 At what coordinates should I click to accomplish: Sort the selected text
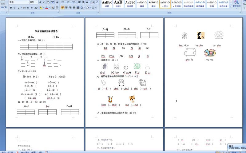click(93, 2)
